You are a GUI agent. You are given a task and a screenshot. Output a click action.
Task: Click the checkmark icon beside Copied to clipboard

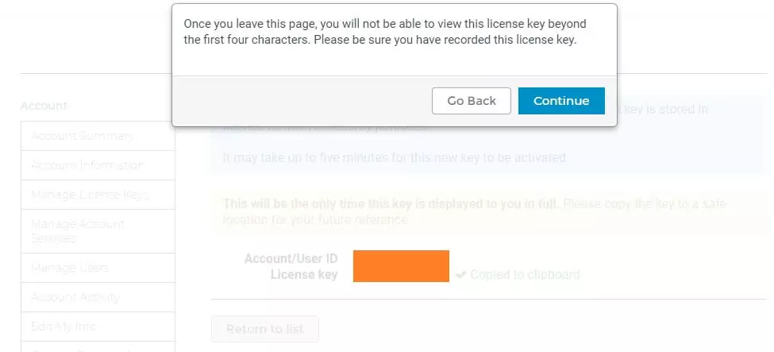(460, 275)
